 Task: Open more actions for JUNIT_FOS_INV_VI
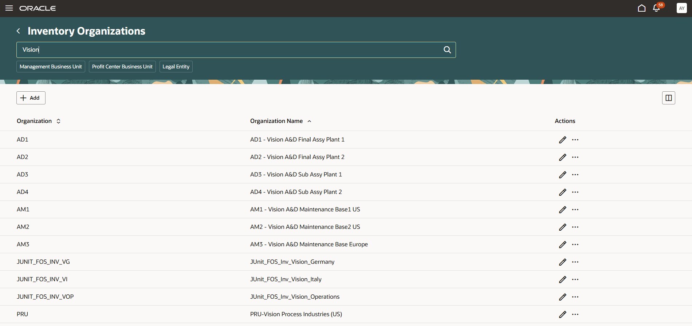point(575,279)
